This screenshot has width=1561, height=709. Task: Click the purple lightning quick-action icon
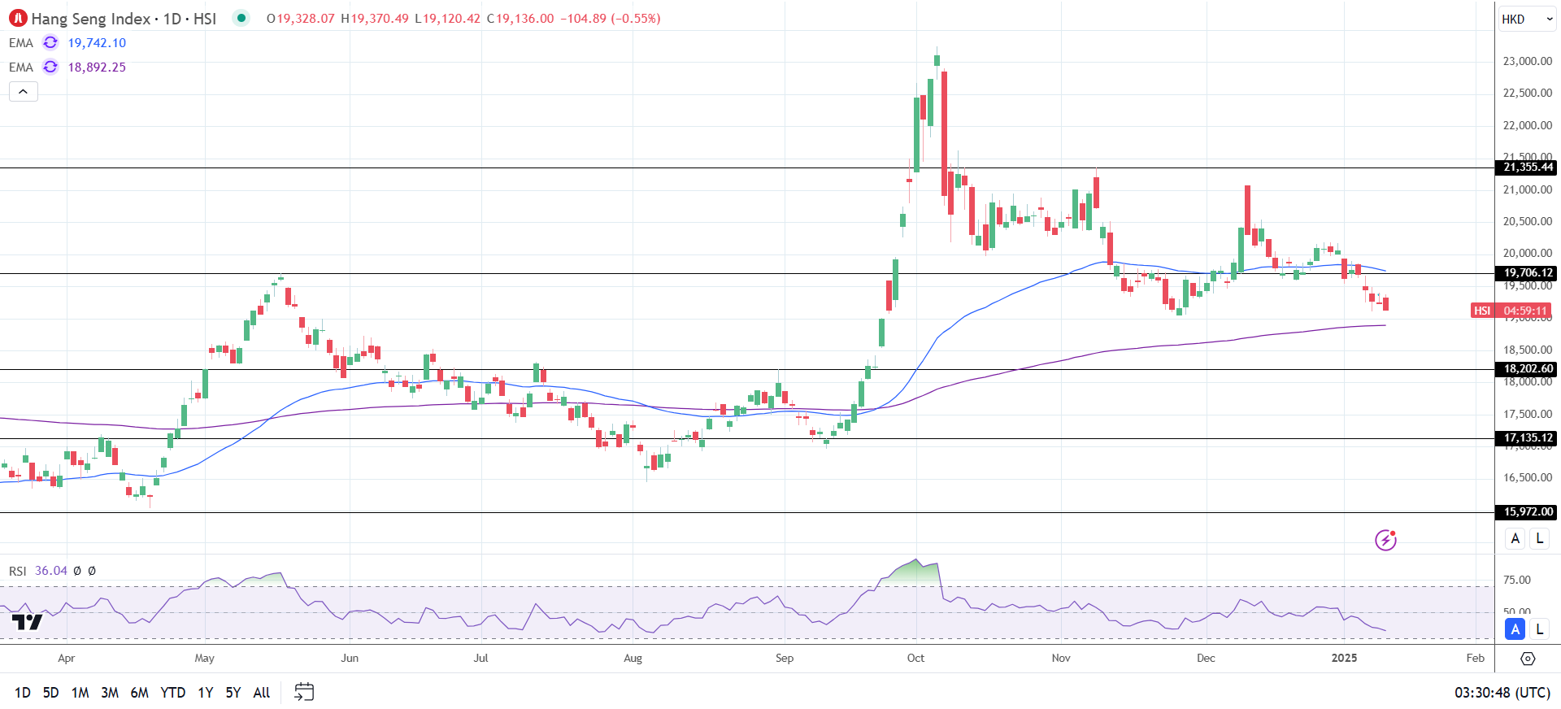1385,540
